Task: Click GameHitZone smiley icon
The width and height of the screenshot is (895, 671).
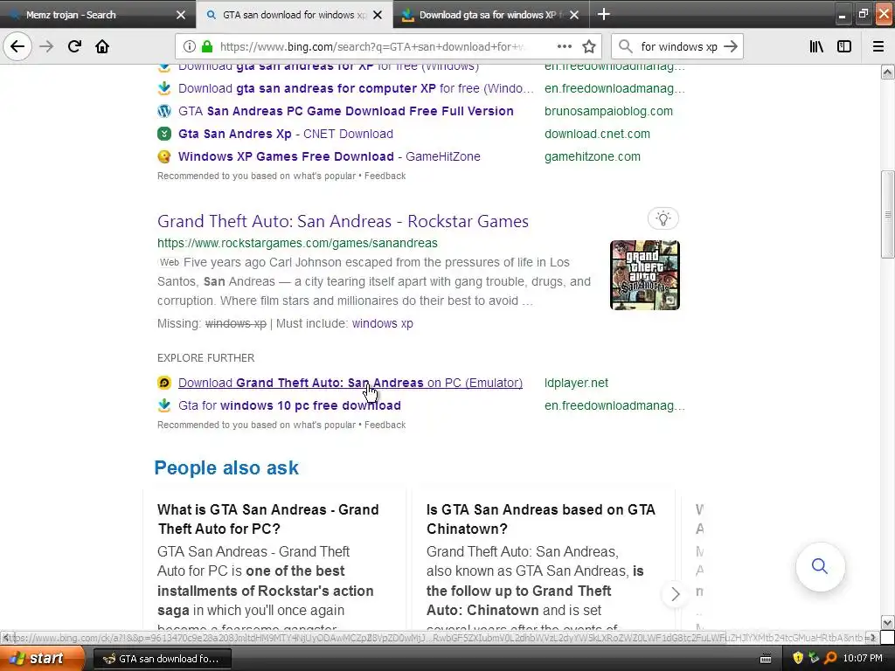Action: pyautogui.click(x=164, y=156)
